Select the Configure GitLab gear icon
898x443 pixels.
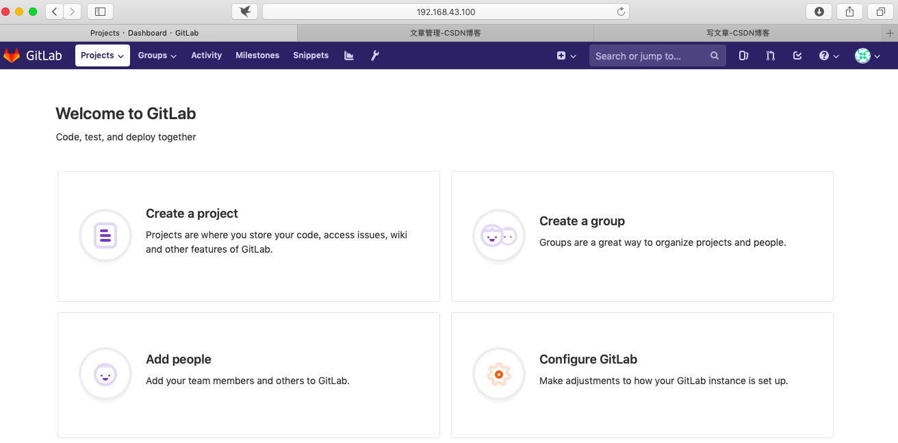(498, 374)
